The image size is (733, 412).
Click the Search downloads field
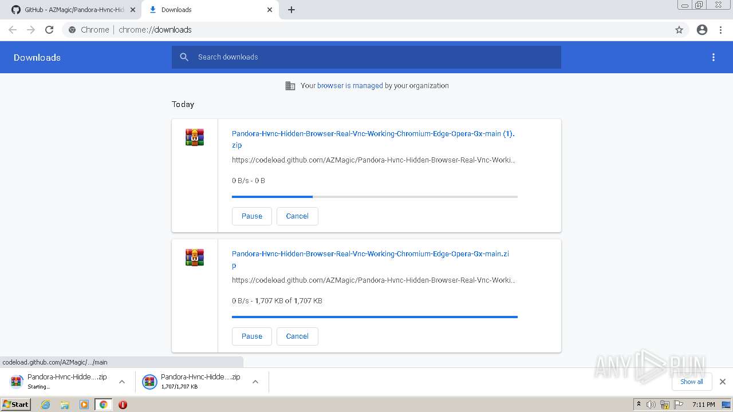click(366, 57)
